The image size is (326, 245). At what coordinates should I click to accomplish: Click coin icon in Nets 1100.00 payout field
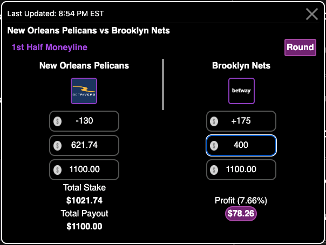pos(214,170)
